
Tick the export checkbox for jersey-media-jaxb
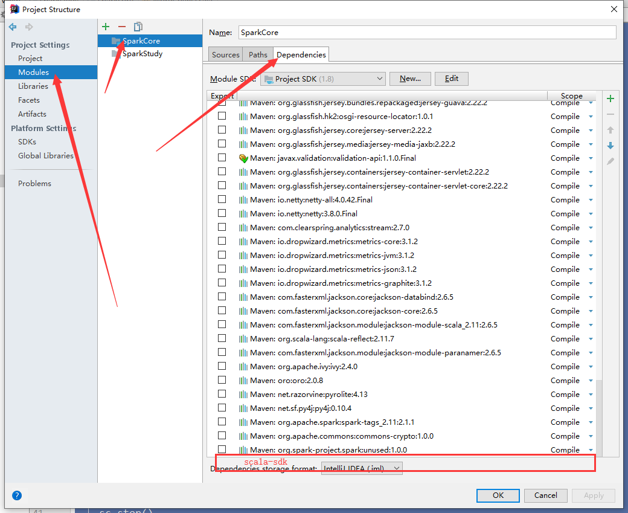222,143
